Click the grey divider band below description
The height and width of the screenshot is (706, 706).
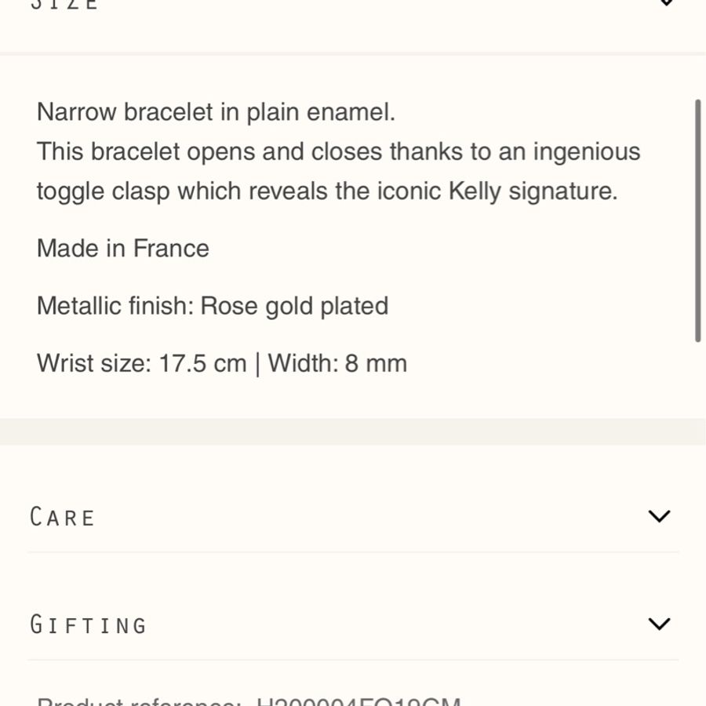click(353, 431)
